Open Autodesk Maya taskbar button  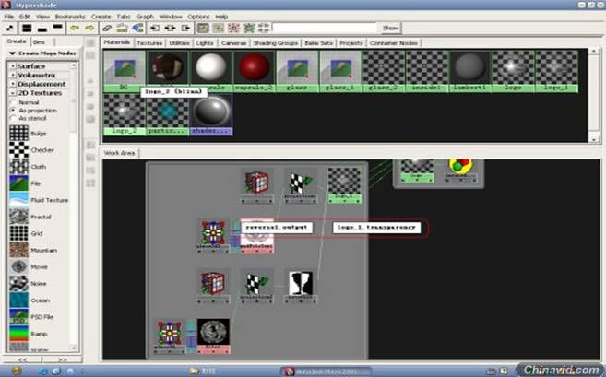click(327, 371)
